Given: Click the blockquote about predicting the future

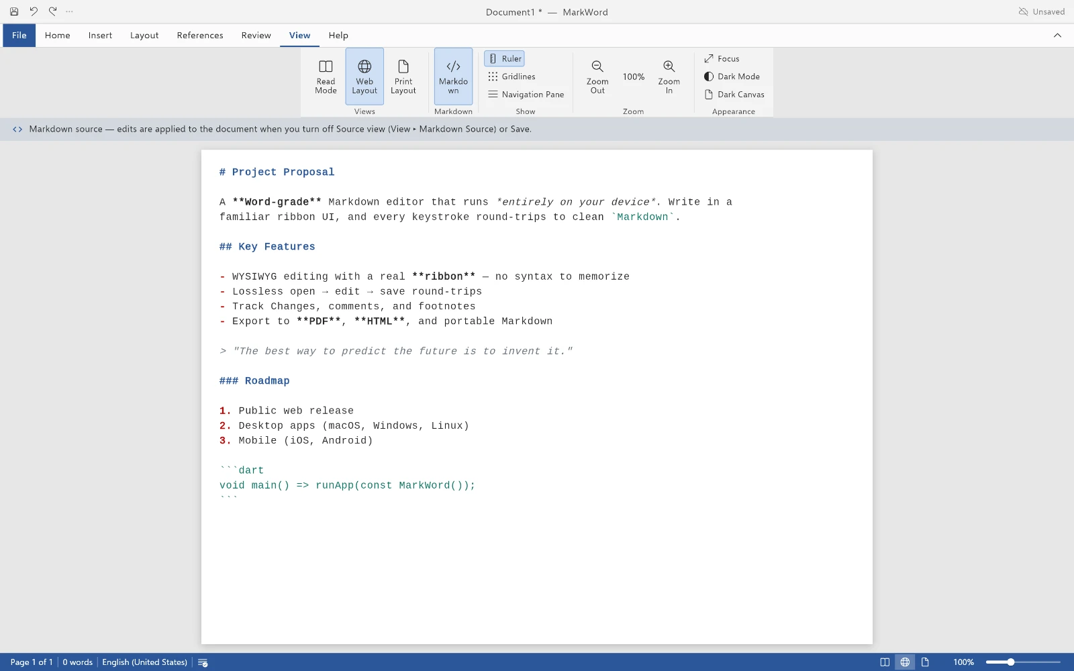Looking at the screenshot, I should 396,351.
